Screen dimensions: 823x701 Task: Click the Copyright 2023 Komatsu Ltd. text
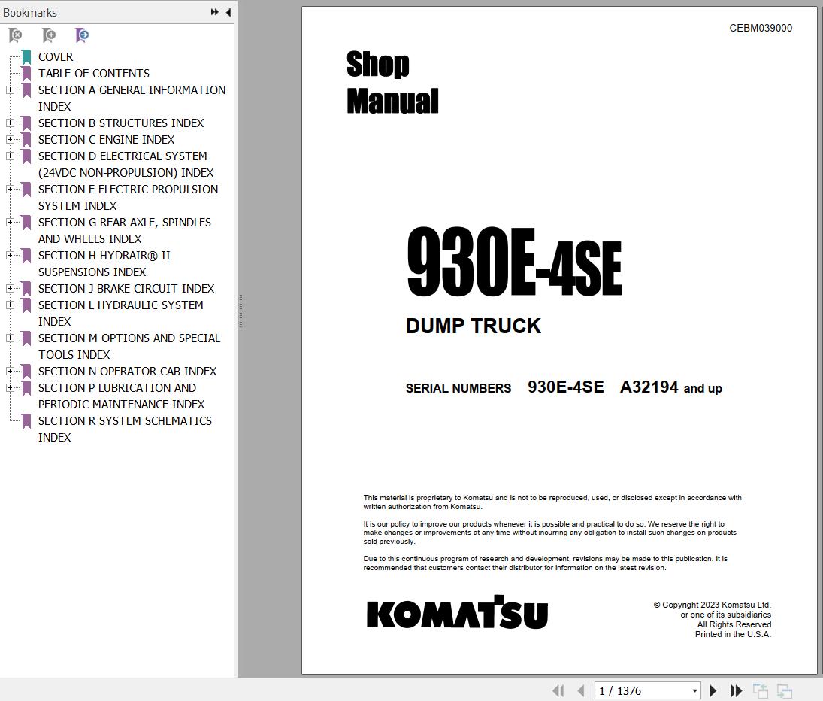(713, 605)
